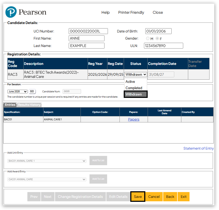Click Save to store the changes
Screen dimensions: 219x210
coord(138,197)
